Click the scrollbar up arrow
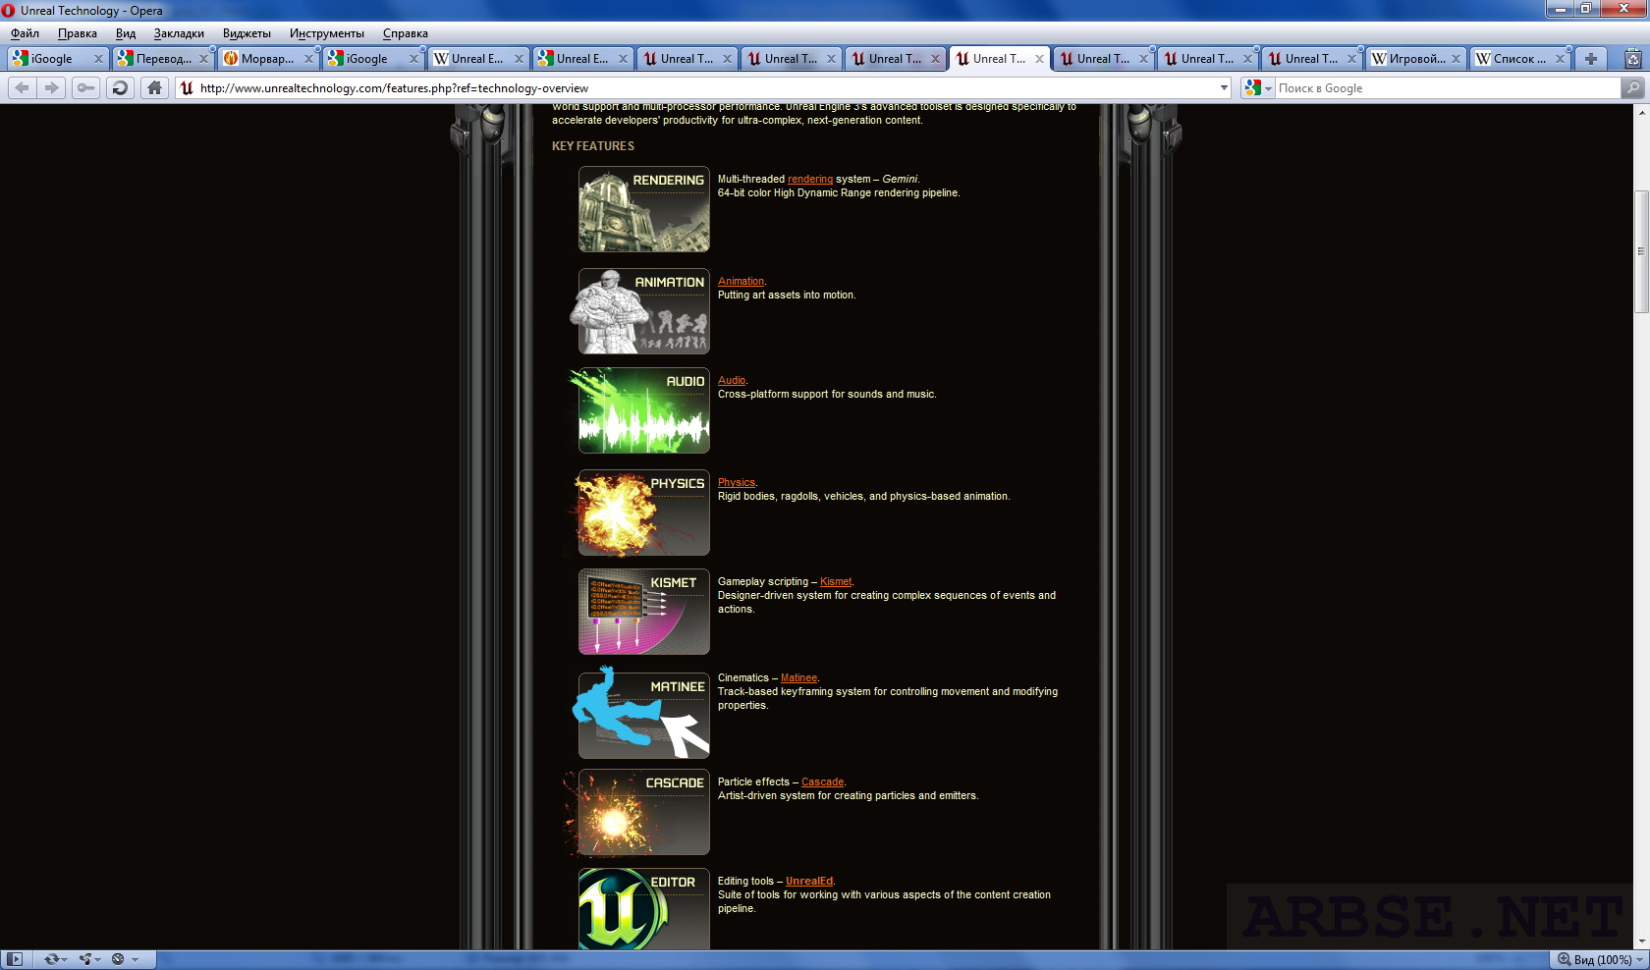The width and height of the screenshot is (1650, 970). coord(1641,112)
